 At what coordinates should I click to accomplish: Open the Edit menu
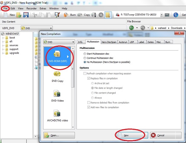pyautogui.click(x=13, y=8)
